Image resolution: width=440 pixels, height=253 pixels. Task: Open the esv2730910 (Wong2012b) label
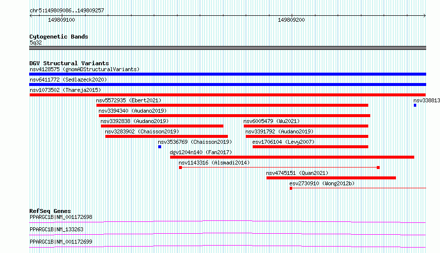pyautogui.click(x=322, y=183)
